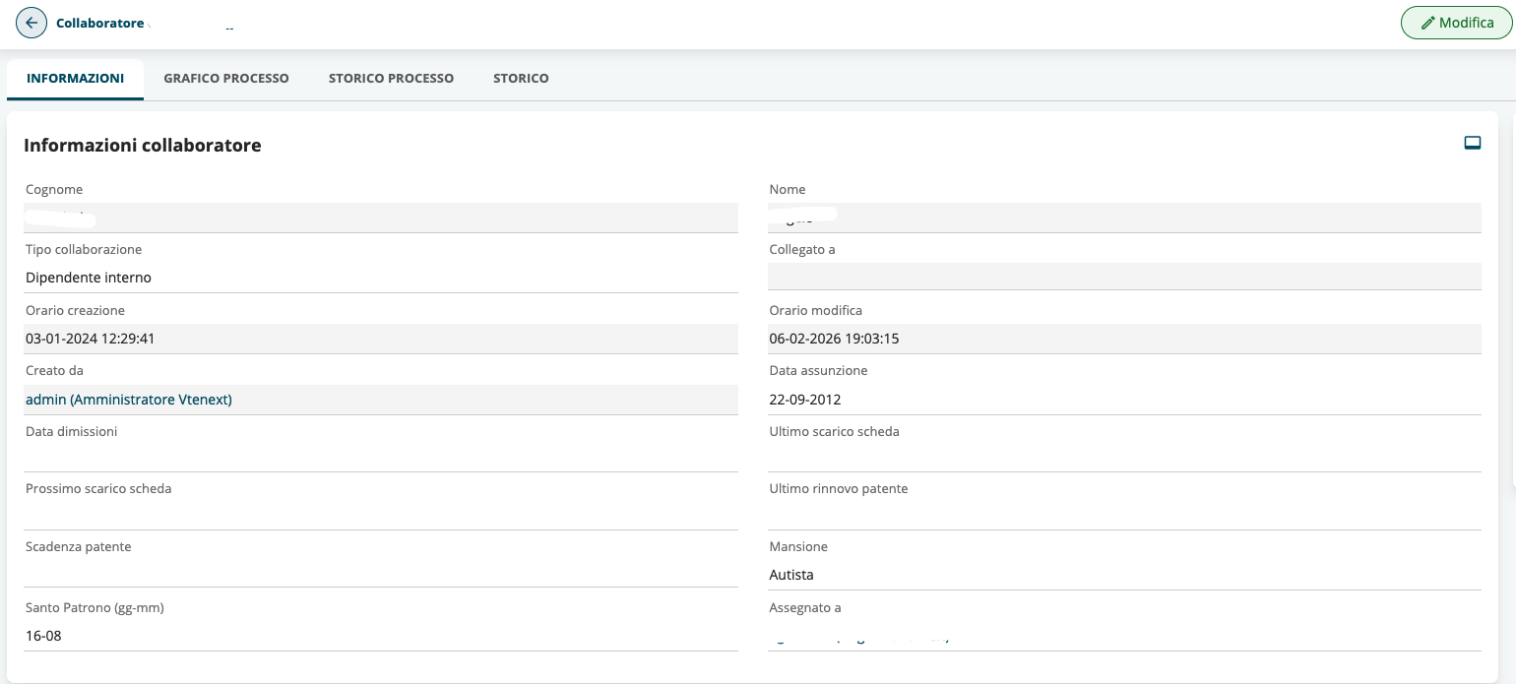Click the Informazioni collaboratore heading

tap(143, 145)
